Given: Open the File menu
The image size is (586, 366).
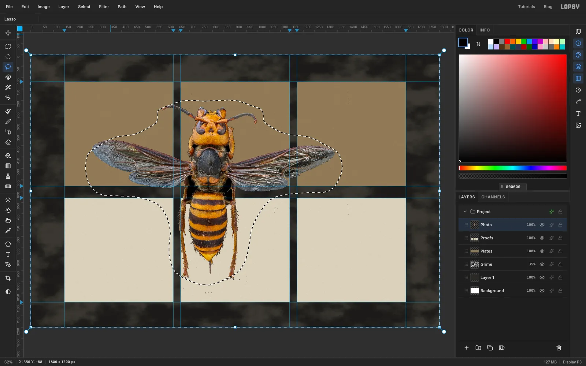Looking at the screenshot, I should tap(9, 7).
